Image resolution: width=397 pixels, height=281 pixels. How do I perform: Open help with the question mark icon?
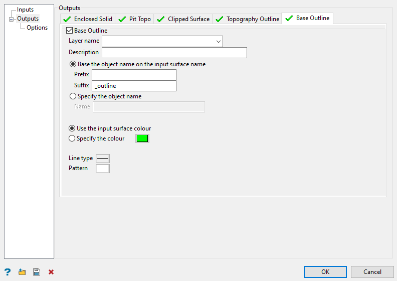pyautogui.click(x=8, y=272)
